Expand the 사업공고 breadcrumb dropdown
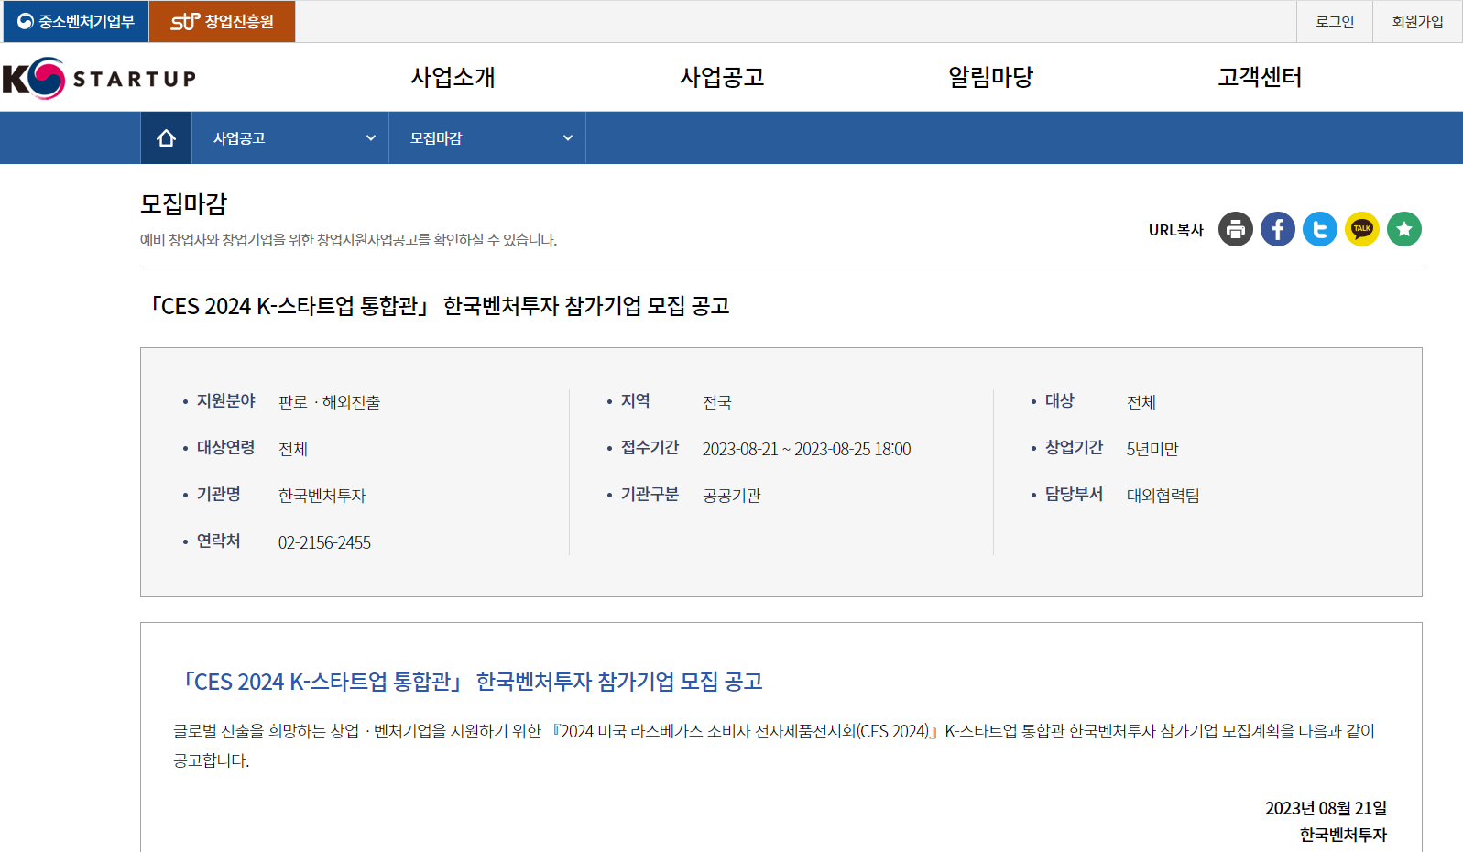Screen dimensions: 1463x852 290,138
